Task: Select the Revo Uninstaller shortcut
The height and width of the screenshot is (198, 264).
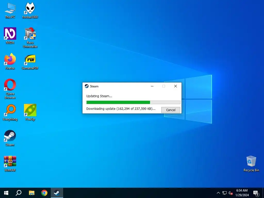Action: click(x=30, y=38)
